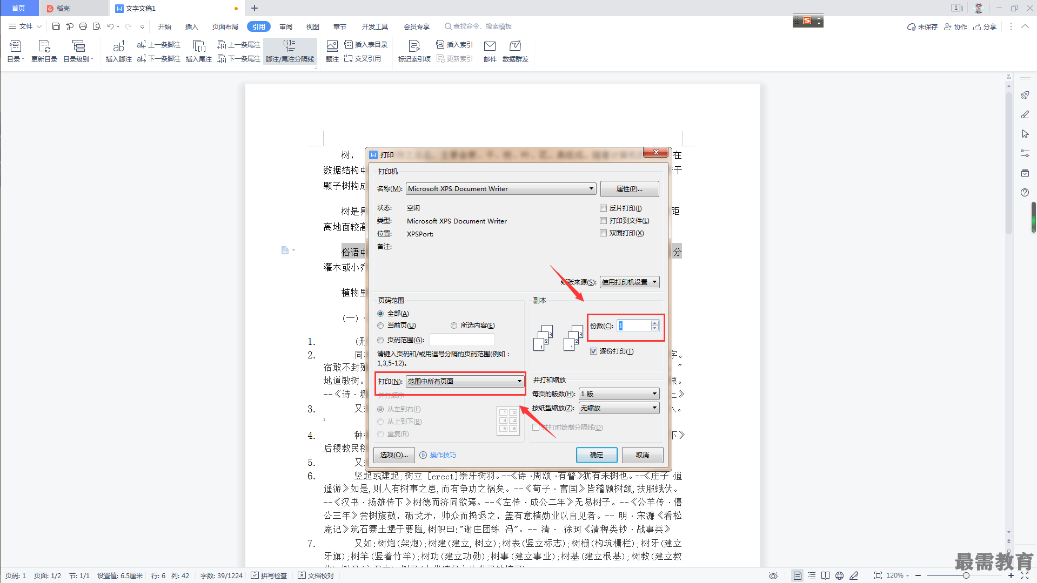Screen dimensions: 1037x583
Task: Enable 双面打印 duplex checkbox
Action: (x=603, y=233)
